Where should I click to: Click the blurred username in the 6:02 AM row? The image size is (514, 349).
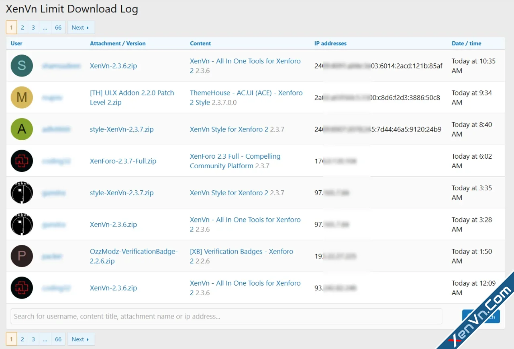click(56, 161)
